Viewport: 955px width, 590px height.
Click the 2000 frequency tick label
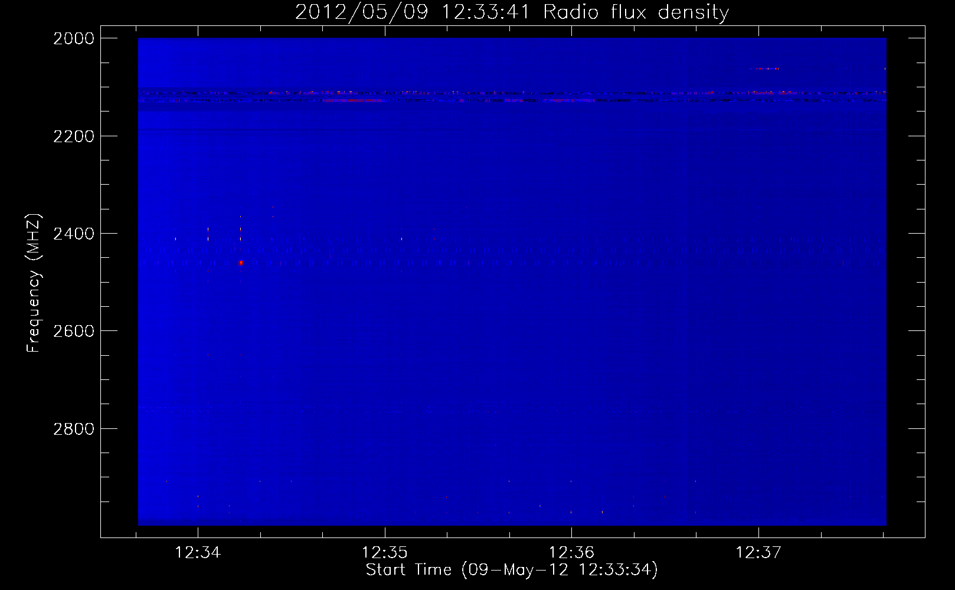(74, 38)
